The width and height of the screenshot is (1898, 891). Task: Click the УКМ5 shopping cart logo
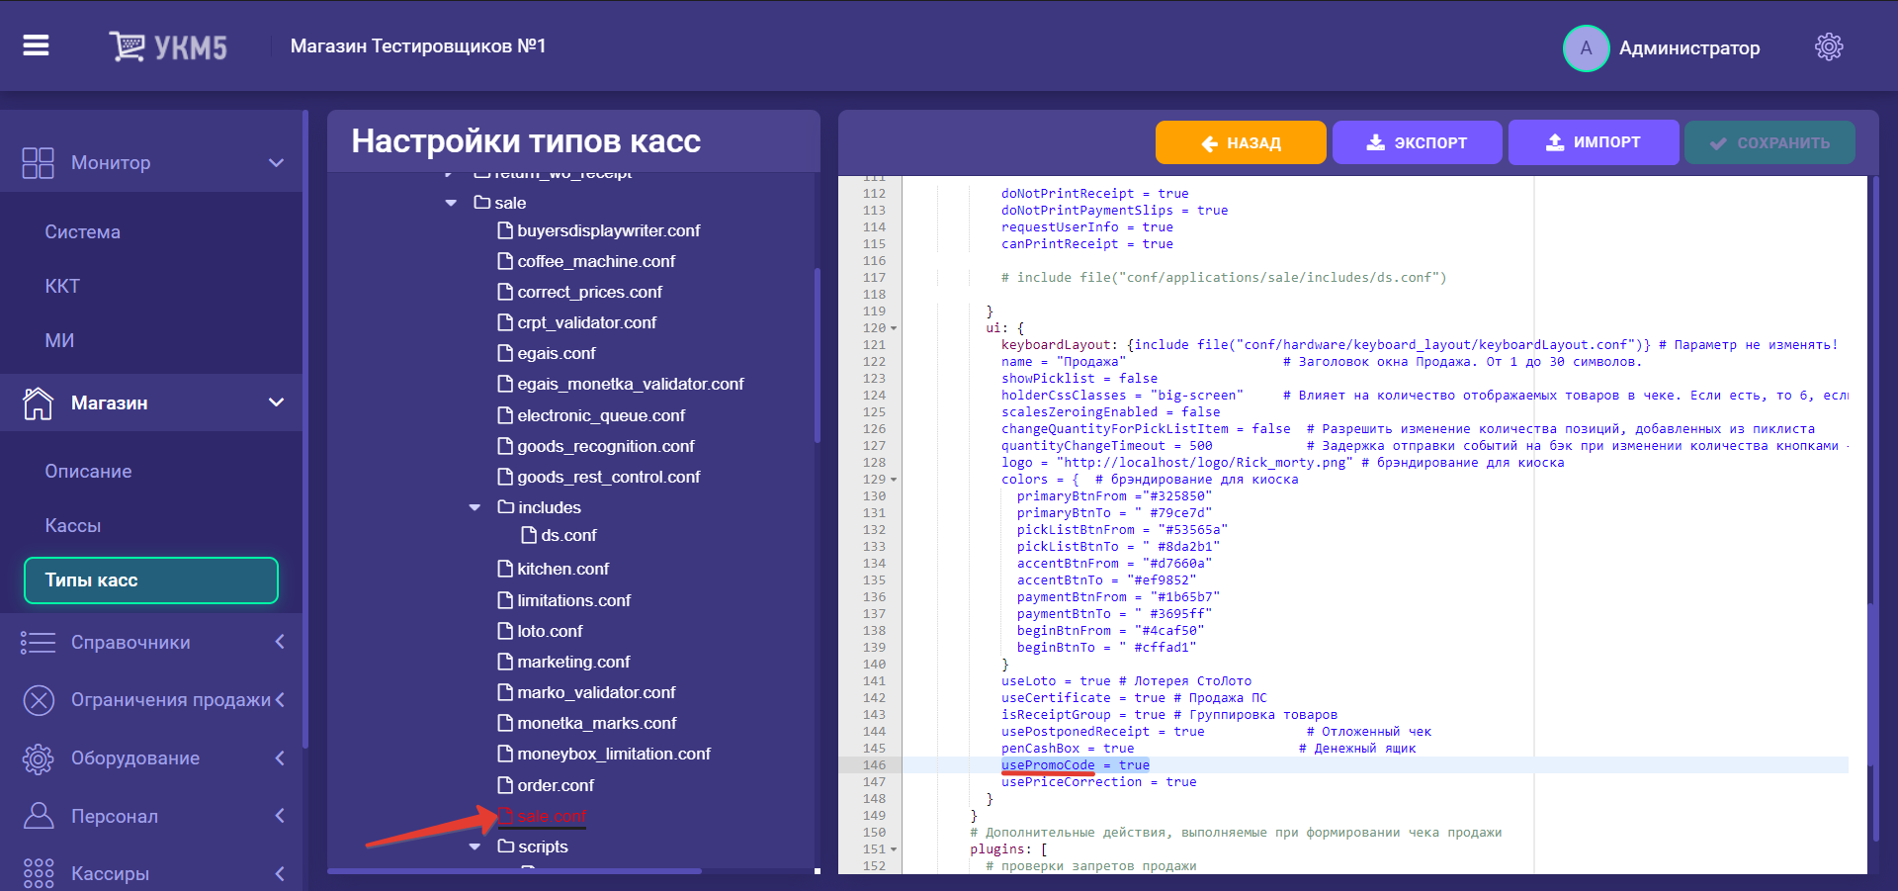[x=168, y=46]
